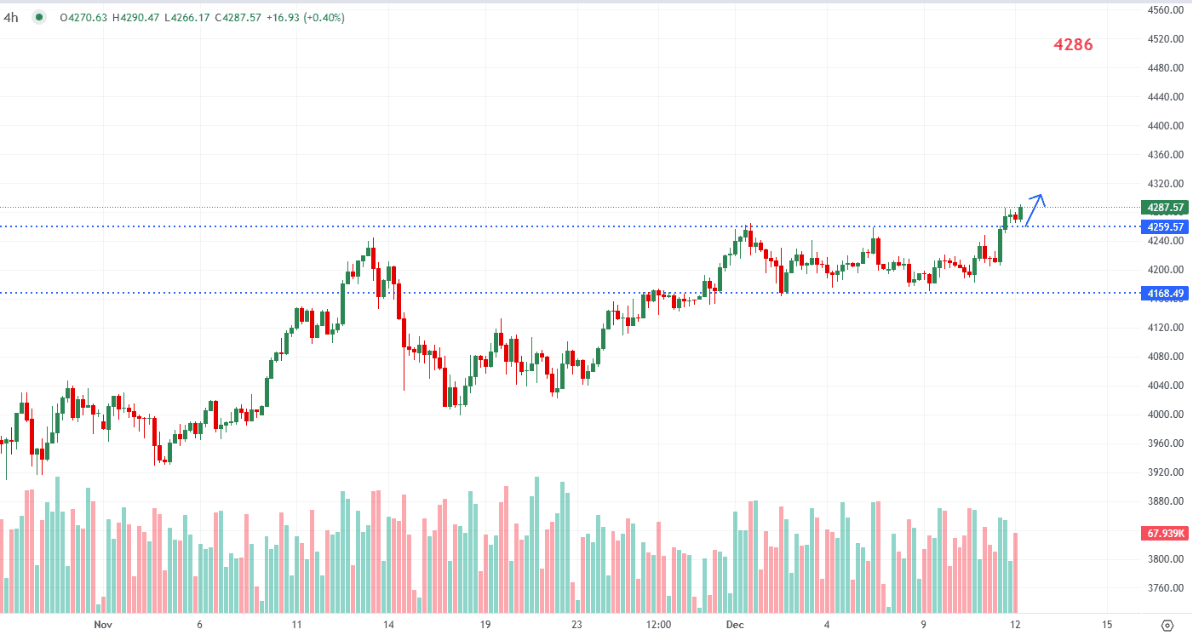Screen dimensions: 1193x635
Task: Click the 12:00 label on time axis
Action: 658,624
